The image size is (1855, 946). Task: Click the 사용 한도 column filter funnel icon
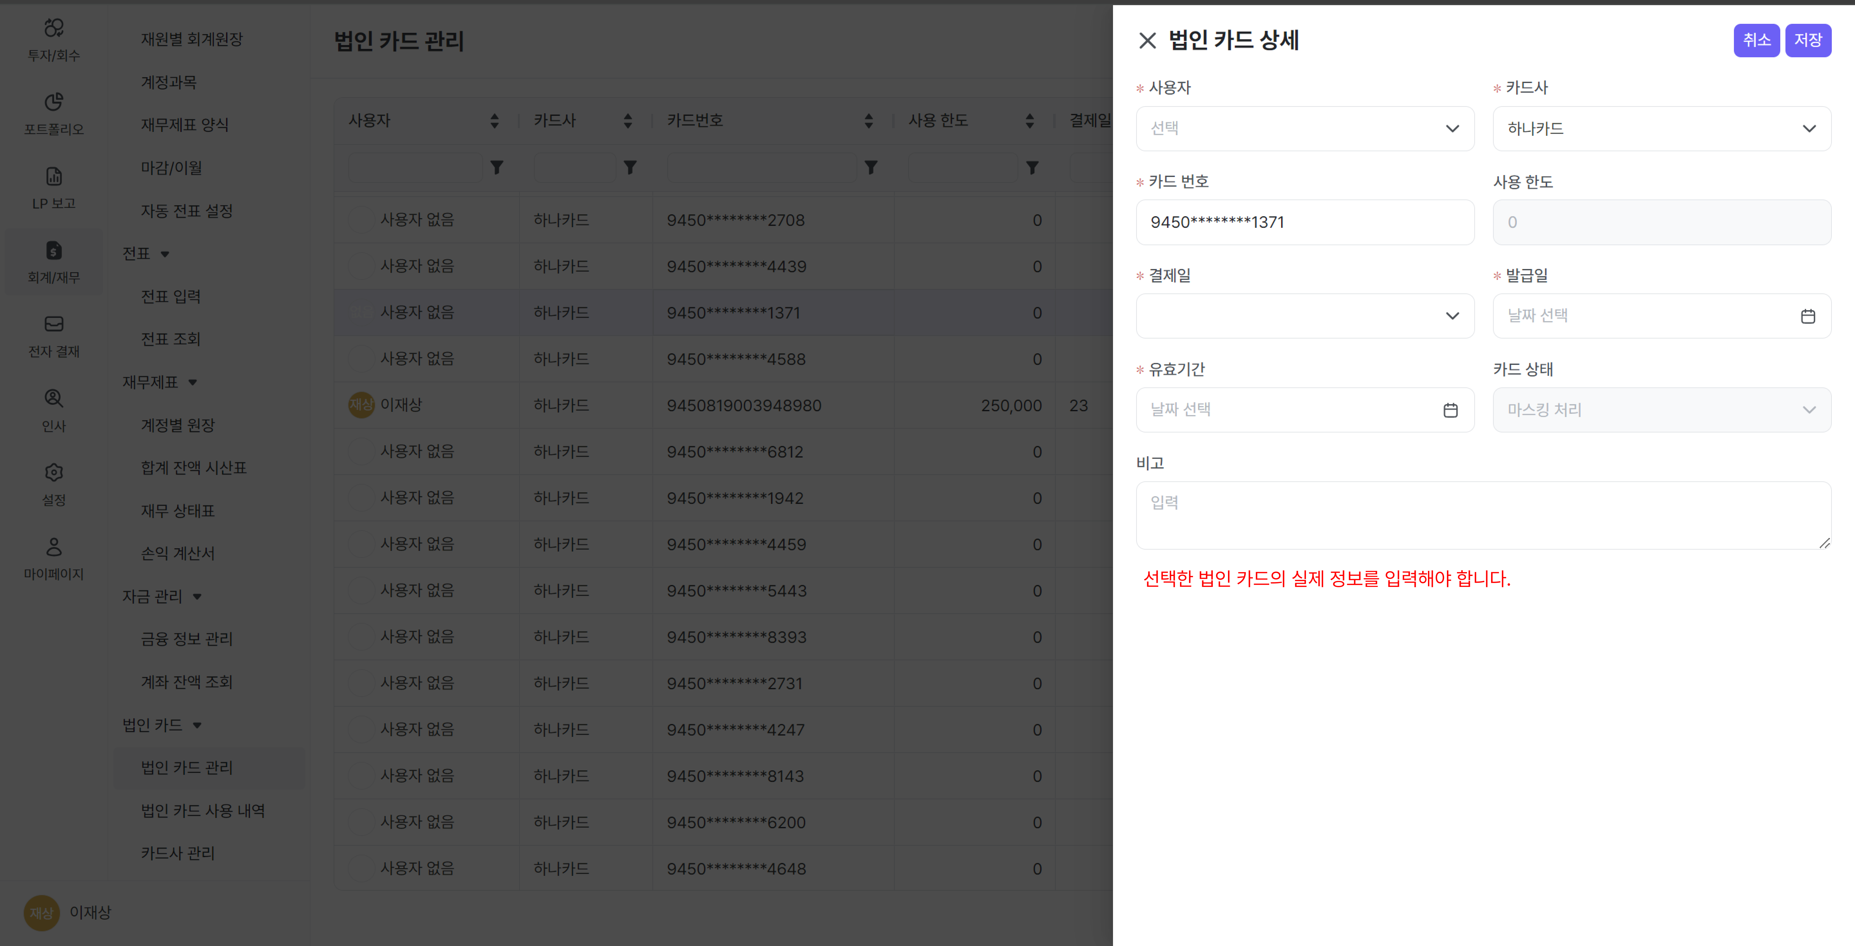coord(1032,167)
